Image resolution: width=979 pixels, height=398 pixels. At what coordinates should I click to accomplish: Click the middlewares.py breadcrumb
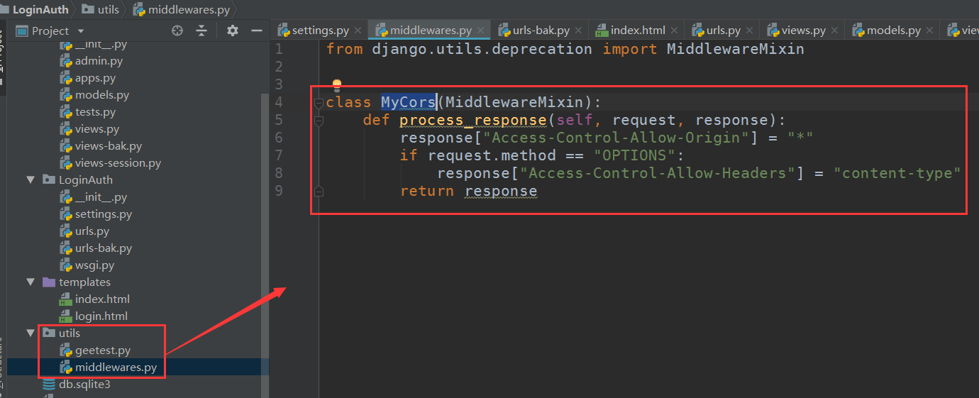click(182, 9)
